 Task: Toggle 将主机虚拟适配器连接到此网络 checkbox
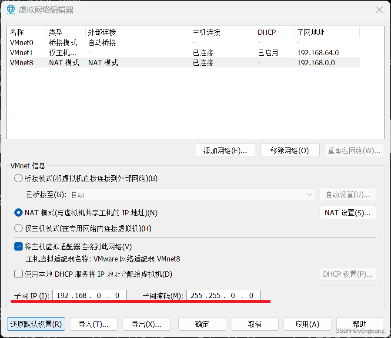coord(18,247)
